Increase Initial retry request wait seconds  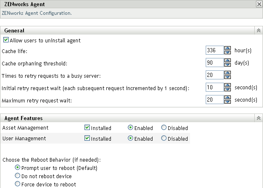(228, 85)
